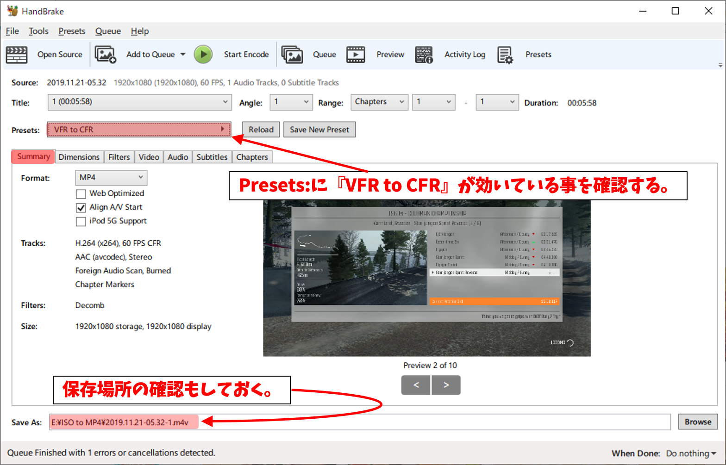
Task: Click into the Save As path field
Action: [360, 422]
